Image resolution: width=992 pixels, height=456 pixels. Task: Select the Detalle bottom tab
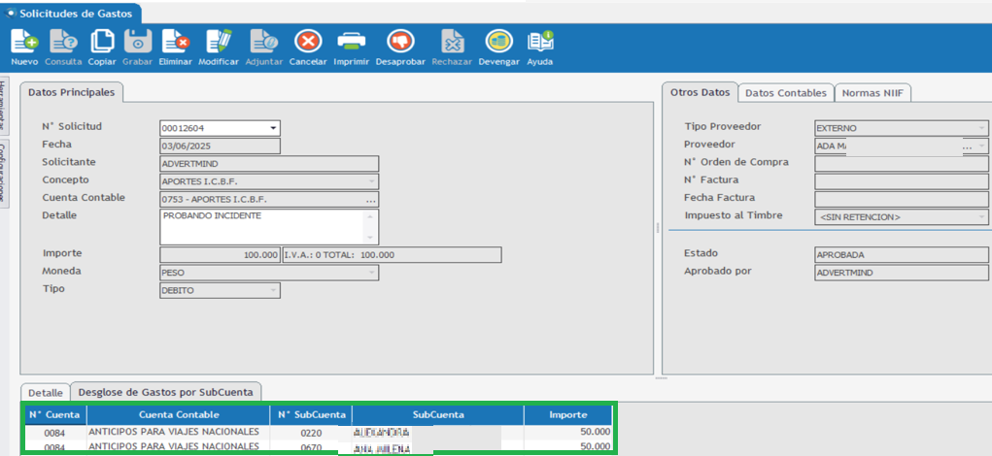pos(45,392)
